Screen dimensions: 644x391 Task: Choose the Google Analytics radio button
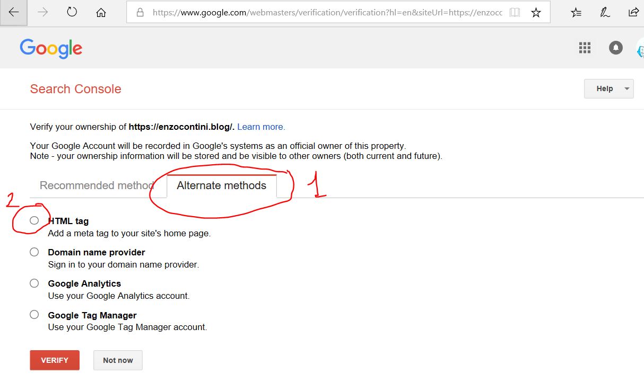pyautogui.click(x=34, y=283)
